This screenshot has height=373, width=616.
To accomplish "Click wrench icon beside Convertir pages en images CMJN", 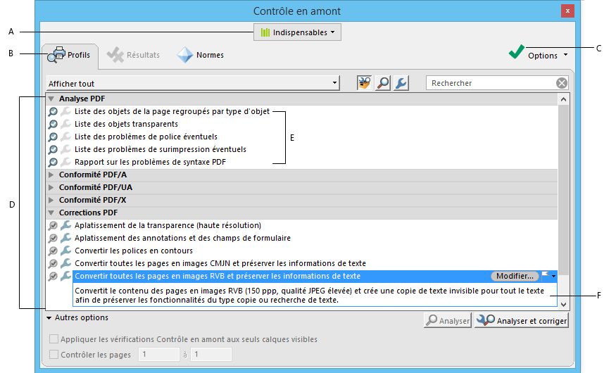I will (65, 263).
